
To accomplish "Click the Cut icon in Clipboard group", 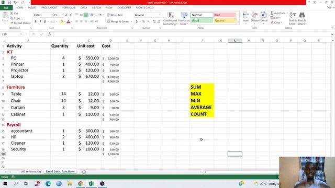I will 12,13.
